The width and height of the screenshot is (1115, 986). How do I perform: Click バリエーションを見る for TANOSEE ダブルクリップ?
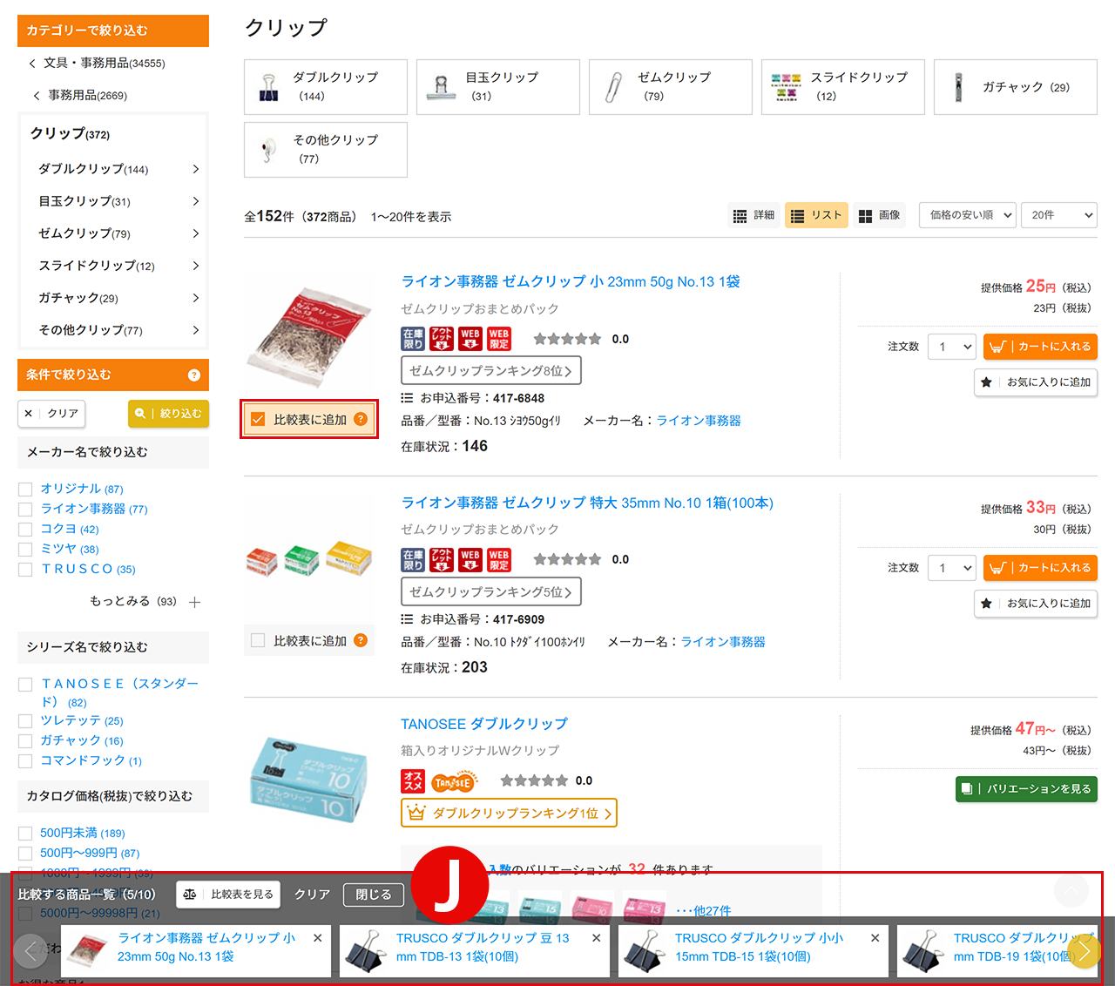point(1026,789)
